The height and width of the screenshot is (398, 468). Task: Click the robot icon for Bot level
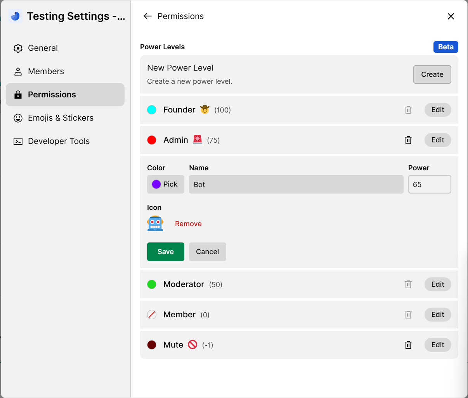tap(155, 223)
